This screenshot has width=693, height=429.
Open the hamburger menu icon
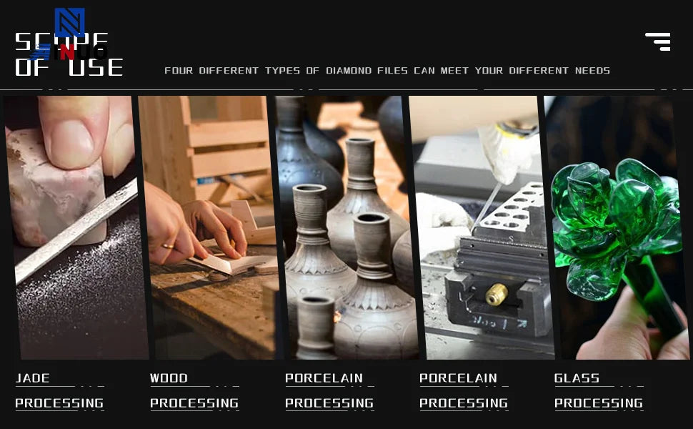tap(658, 41)
